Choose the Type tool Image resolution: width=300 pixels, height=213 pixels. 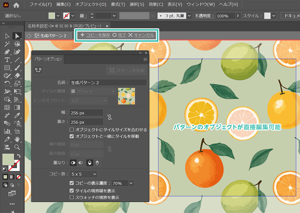(7, 60)
